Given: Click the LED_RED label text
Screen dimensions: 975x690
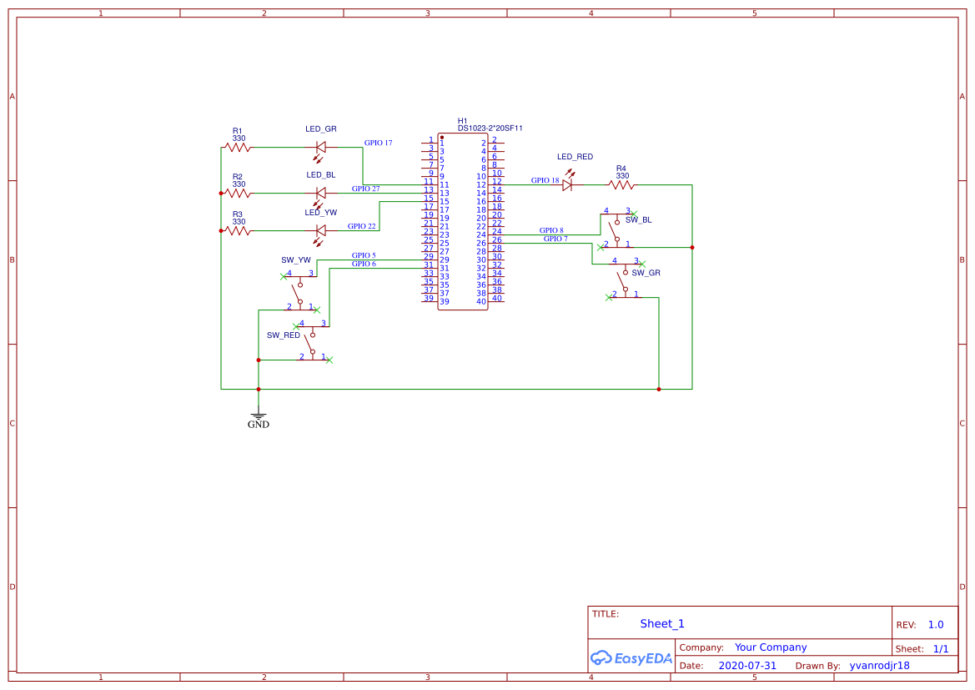Looking at the screenshot, I should pyautogui.click(x=575, y=157).
